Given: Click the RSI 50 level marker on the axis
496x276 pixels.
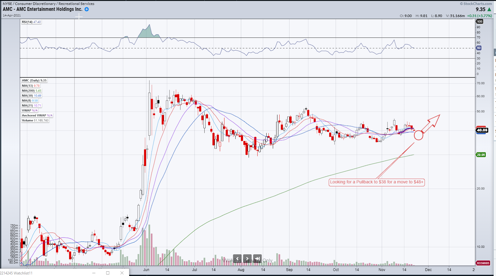Looking at the screenshot, I should pos(479,48).
